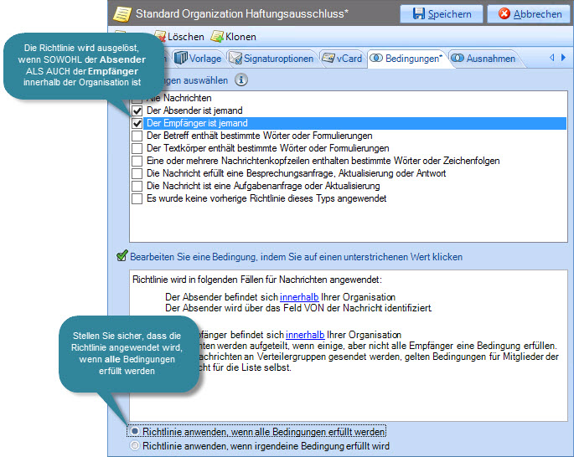Click the Bedingungen tab circles icon
This screenshot has width=574, height=457.
(376, 58)
